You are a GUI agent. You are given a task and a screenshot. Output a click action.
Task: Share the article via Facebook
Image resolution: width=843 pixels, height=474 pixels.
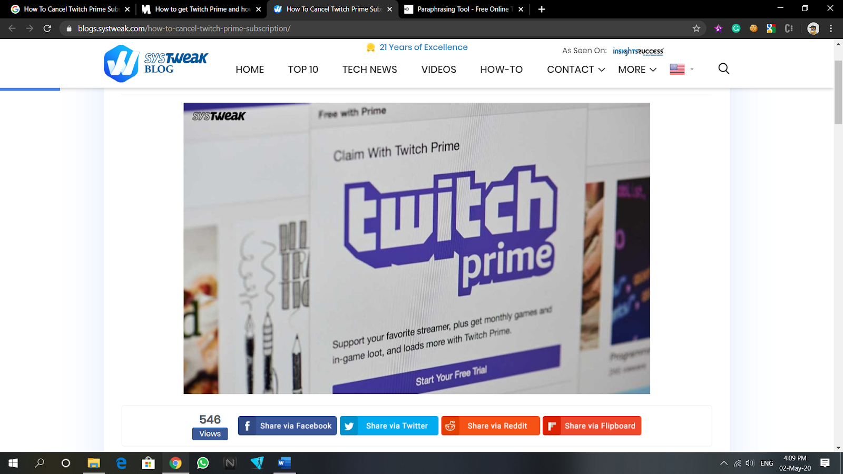coord(287,426)
